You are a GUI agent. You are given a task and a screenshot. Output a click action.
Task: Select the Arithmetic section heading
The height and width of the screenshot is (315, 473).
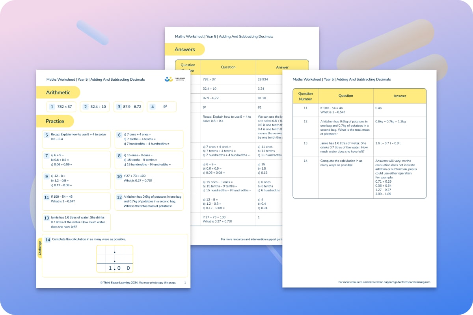58,93
